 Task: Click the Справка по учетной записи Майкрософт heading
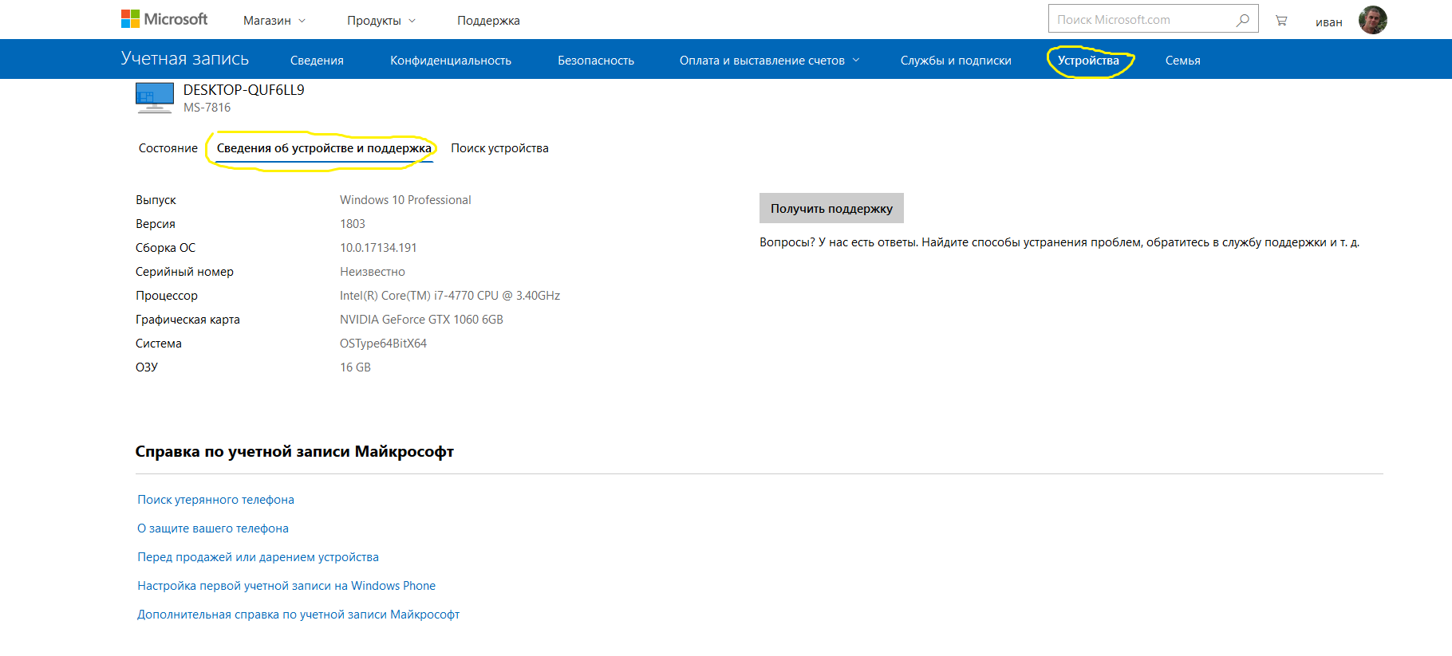[x=294, y=452]
